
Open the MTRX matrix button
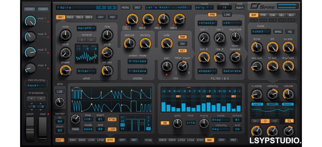(x=148, y=140)
